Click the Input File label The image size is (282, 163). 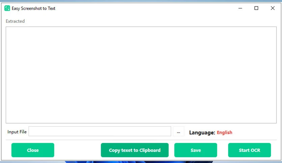[x=17, y=132]
